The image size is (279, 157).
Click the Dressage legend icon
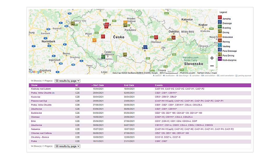[220, 22]
